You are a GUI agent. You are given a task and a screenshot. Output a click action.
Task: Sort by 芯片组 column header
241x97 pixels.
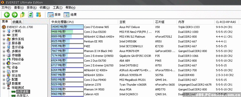(x=165, y=22)
